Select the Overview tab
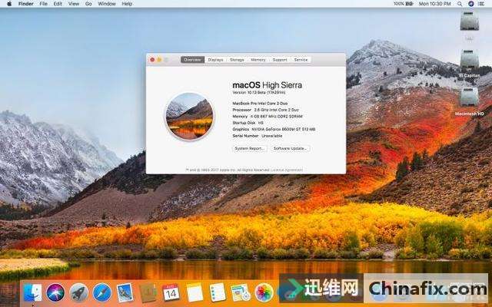The height and width of the screenshot is (307, 492). point(192,60)
